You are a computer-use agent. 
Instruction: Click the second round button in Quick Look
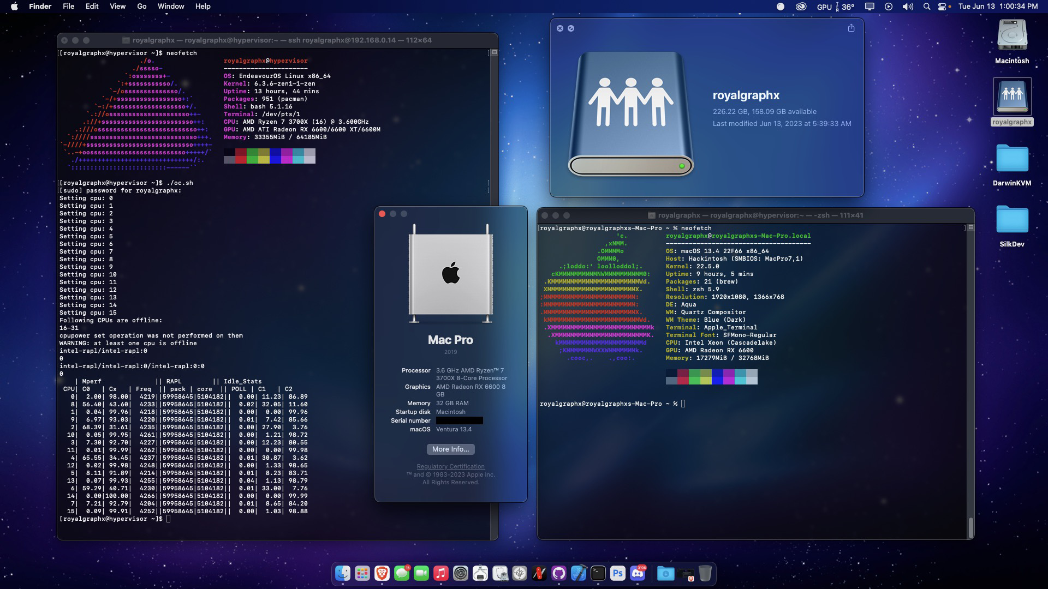coord(571,28)
